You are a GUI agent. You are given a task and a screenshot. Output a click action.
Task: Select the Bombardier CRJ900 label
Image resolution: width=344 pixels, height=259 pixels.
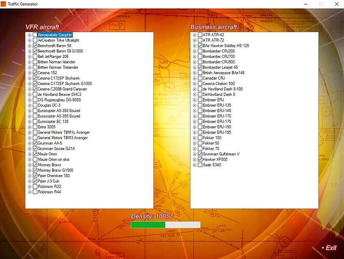(219, 62)
